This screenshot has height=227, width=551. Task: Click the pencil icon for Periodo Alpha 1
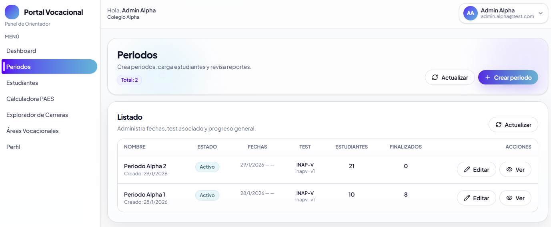[x=467, y=198]
